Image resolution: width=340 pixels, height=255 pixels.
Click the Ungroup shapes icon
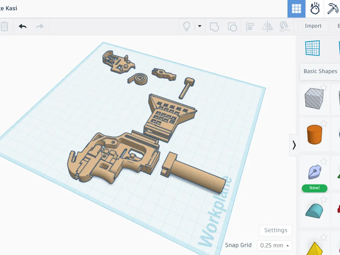coord(232,27)
